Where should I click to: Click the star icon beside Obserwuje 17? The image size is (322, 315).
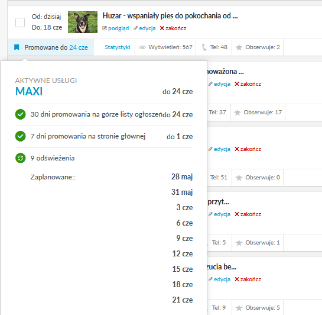237,112
